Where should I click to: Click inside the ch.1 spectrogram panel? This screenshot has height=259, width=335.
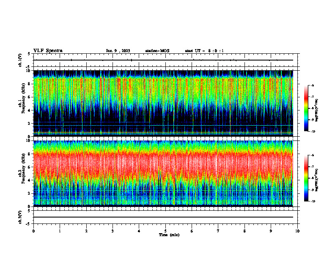click(163, 103)
